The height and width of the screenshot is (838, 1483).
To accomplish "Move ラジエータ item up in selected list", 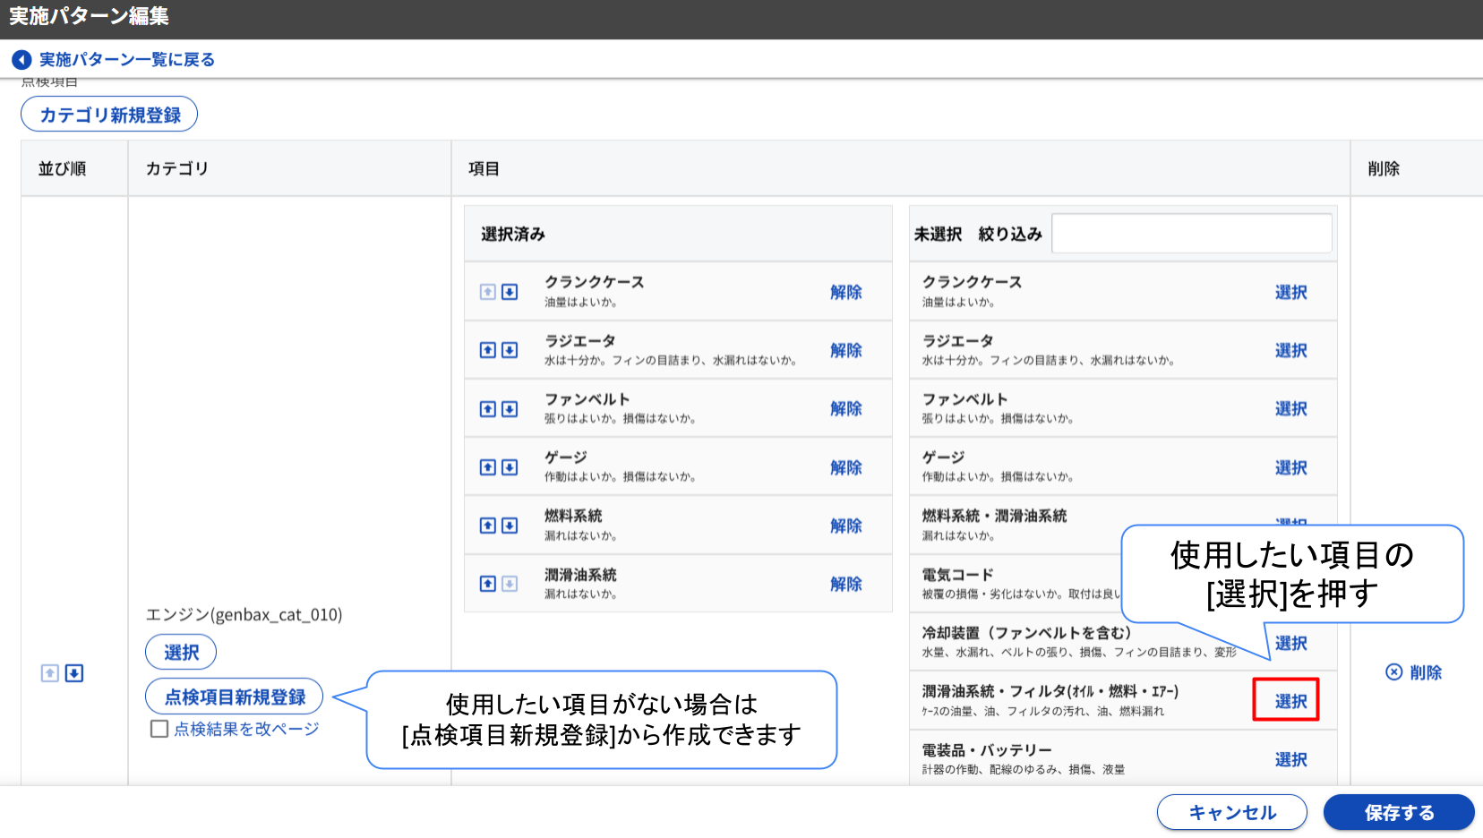I will click(487, 350).
